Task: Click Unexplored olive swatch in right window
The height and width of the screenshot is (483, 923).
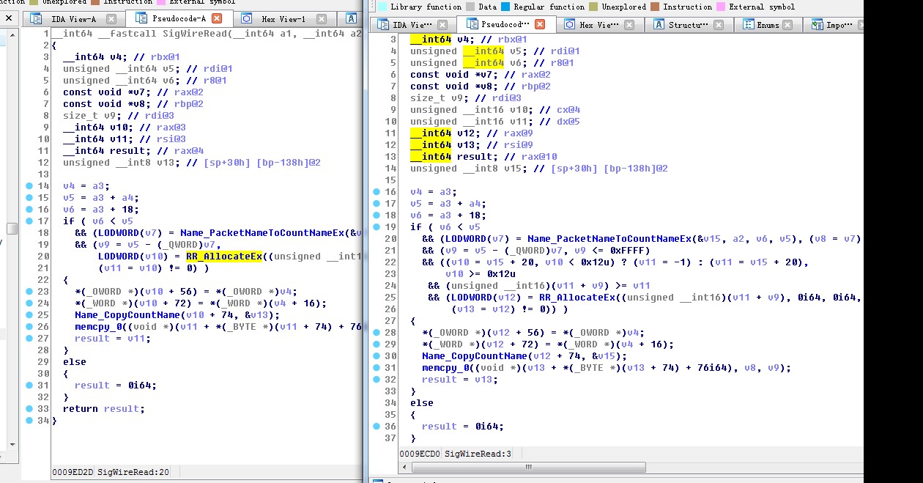Action: 593,7
